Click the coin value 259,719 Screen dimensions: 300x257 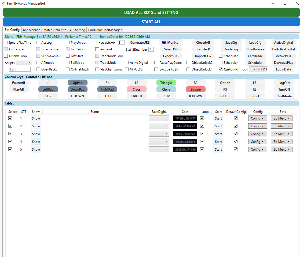(185, 150)
